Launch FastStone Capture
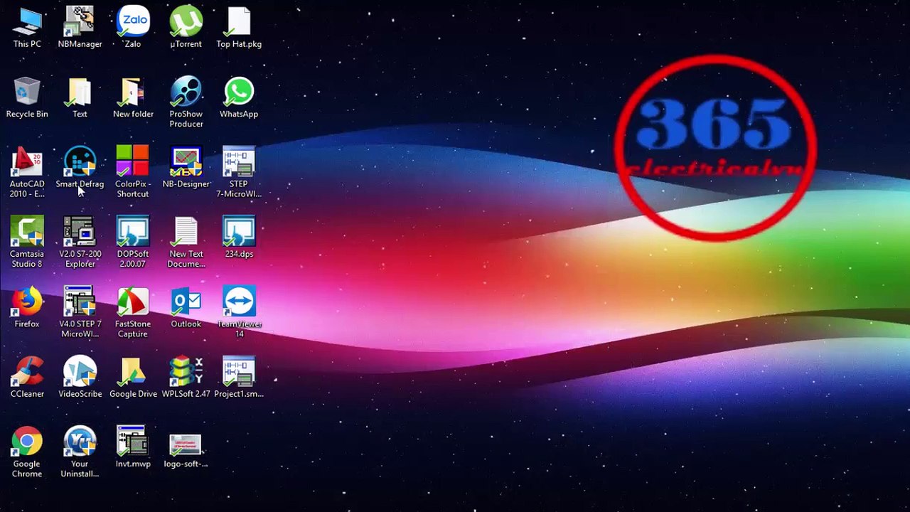Viewport: 910px width, 512px height. [133, 312]
